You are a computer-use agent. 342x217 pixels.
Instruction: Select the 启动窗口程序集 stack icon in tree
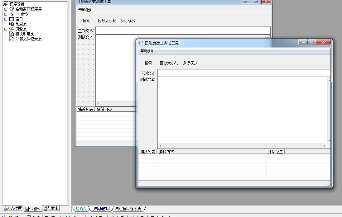click(12, 9)
